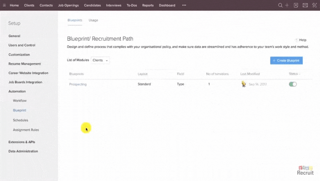The image size is (320, 181).
Task: Open the Interviews tab
Action: pos(114,5)
